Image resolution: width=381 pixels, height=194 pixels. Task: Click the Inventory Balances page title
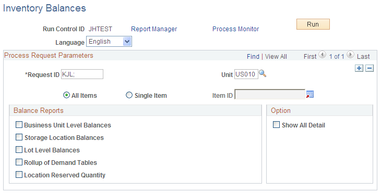click(44, 8)
